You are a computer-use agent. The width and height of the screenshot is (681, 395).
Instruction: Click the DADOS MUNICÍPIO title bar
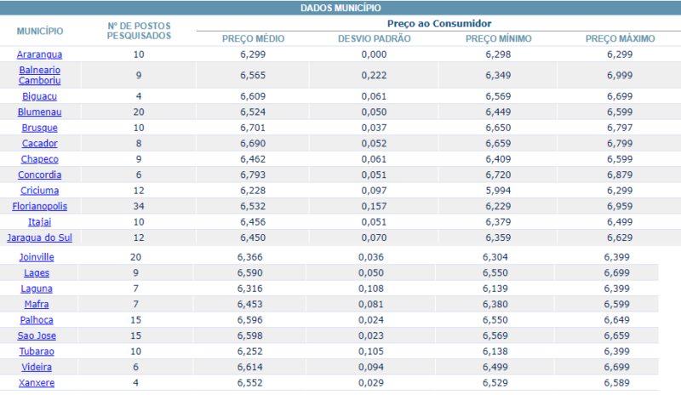[x=340, y=8]
